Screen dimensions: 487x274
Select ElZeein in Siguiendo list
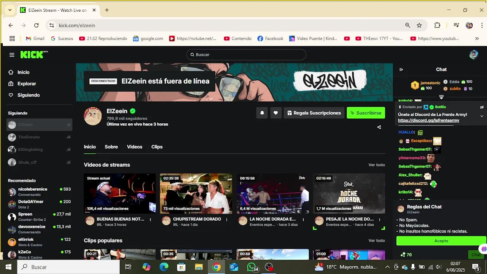(39, 124)
